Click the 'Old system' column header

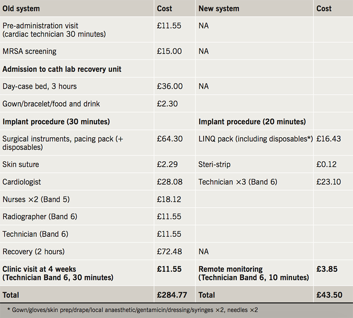tap(21, 8)
